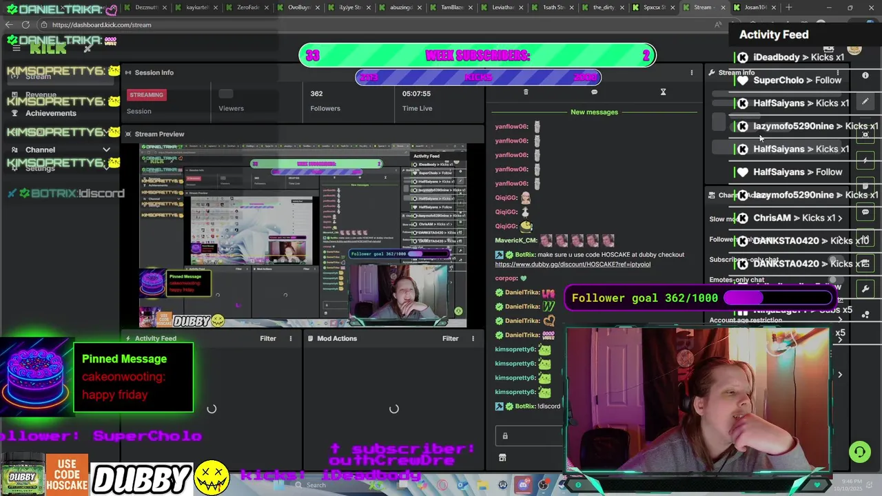882x496 pixels.
Task: Click the hourglass icon above chat
Action: [x=663, y=92]
